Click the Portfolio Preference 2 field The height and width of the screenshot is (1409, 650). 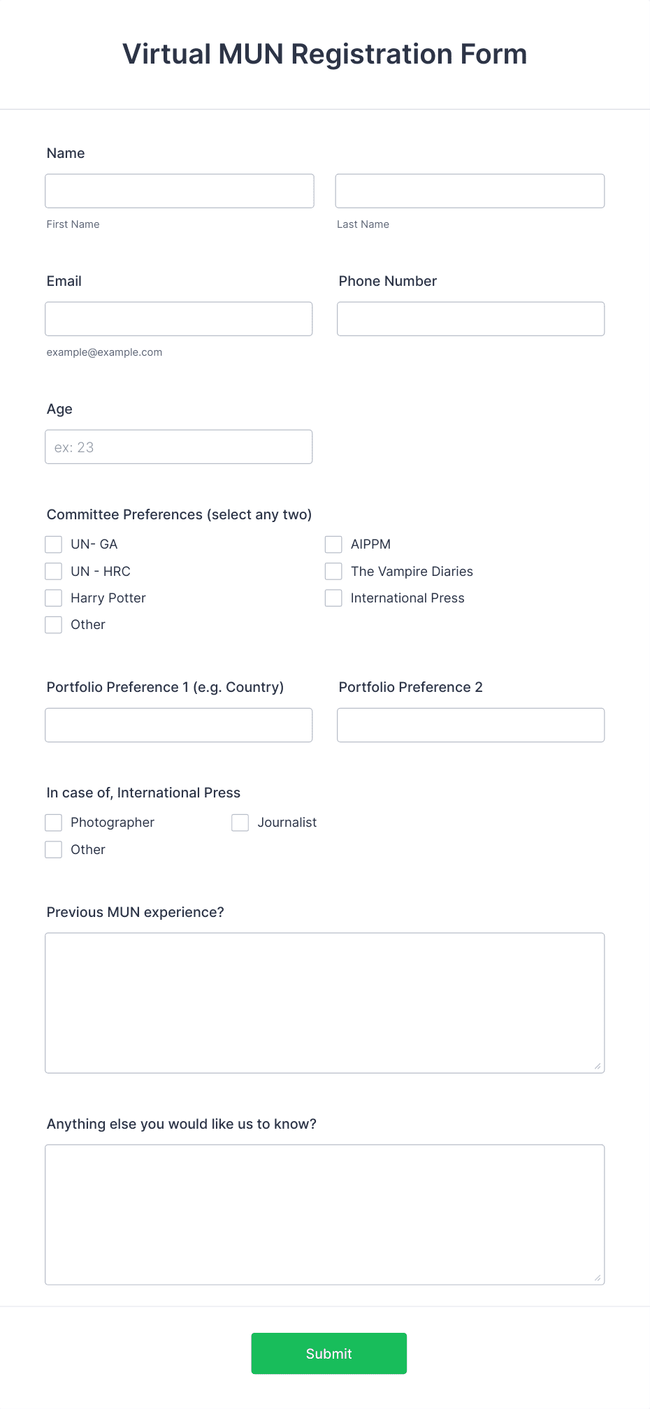click(470, 725)
